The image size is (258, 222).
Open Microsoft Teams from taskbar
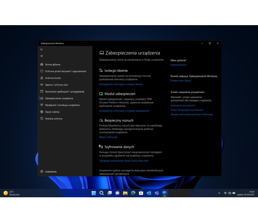click(x=157, y=193)
